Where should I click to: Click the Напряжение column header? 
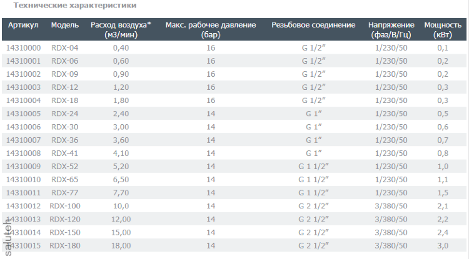pos(391,30)
